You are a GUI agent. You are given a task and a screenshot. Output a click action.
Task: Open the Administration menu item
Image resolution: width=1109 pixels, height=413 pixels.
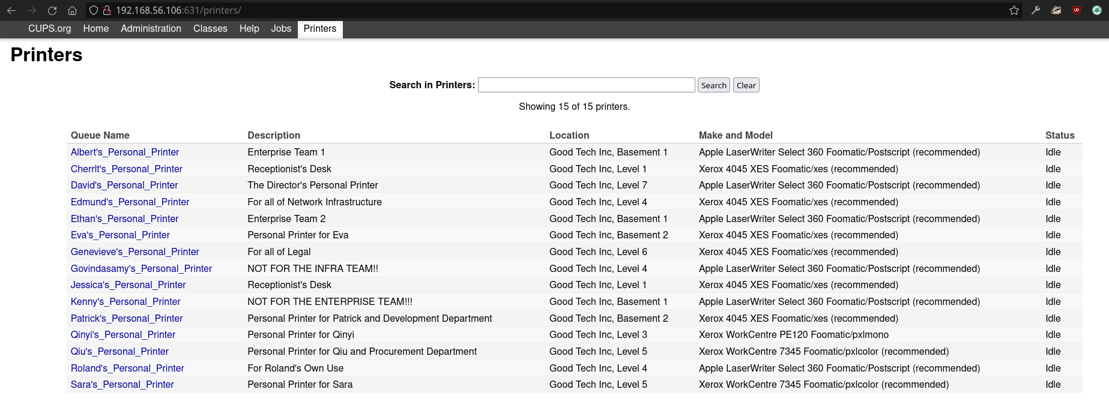[x=151, y=29]
